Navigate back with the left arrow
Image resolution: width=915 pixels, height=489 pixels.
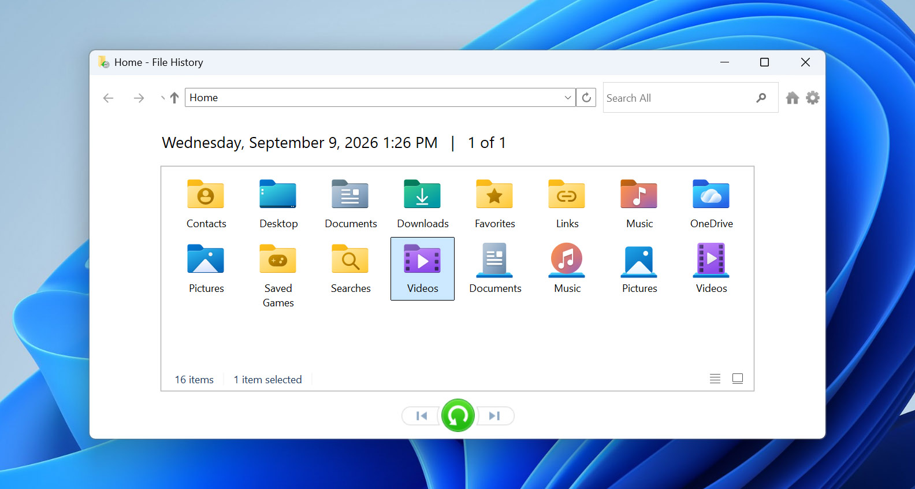108,98
